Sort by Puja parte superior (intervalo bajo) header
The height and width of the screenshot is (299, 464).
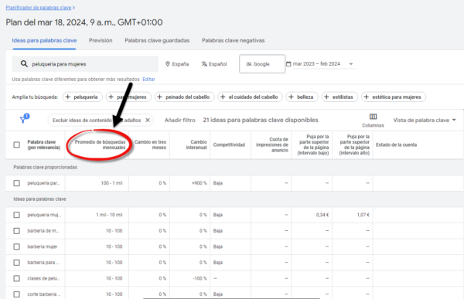point(313,145)
